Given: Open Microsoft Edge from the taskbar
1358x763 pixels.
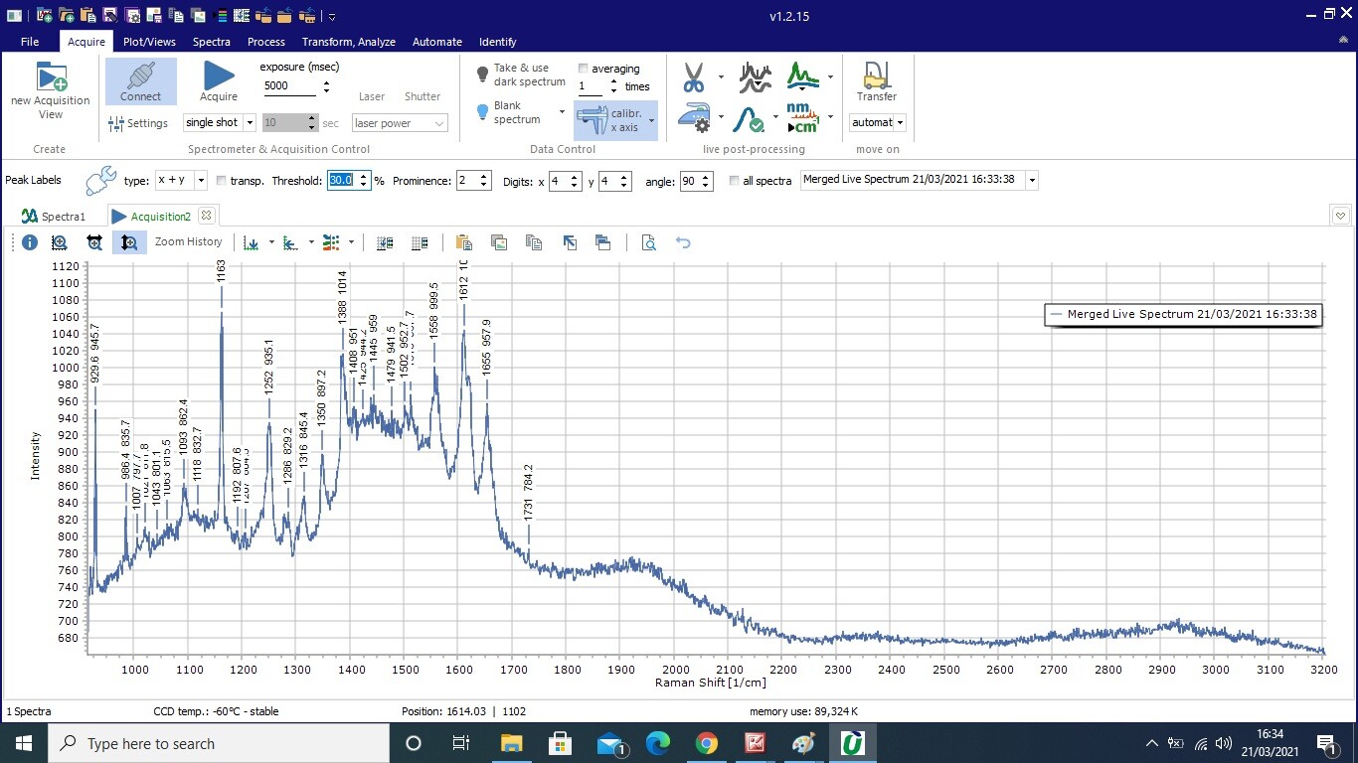Looking at the screenshot, I should [x=658, y=743].
